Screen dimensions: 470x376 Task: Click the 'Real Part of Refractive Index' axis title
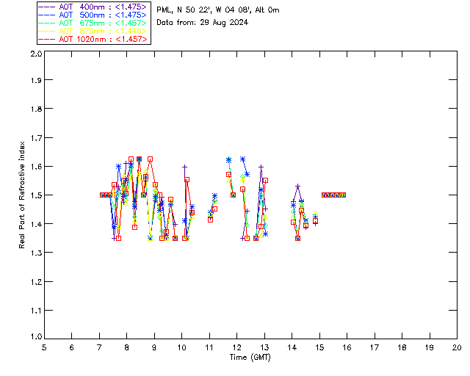[23, 195]
